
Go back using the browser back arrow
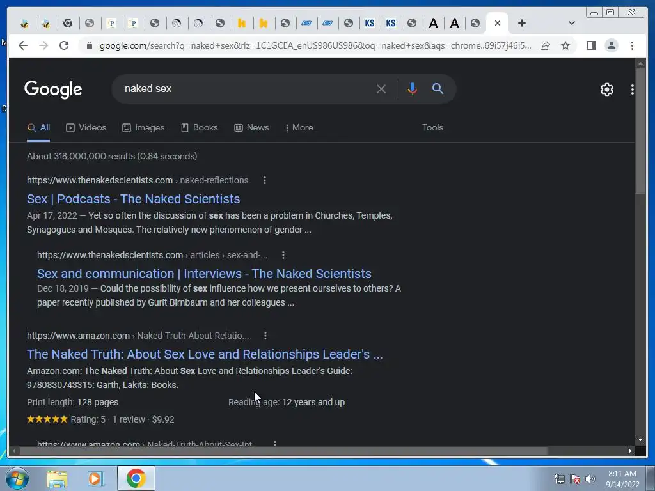pos(23,45)
